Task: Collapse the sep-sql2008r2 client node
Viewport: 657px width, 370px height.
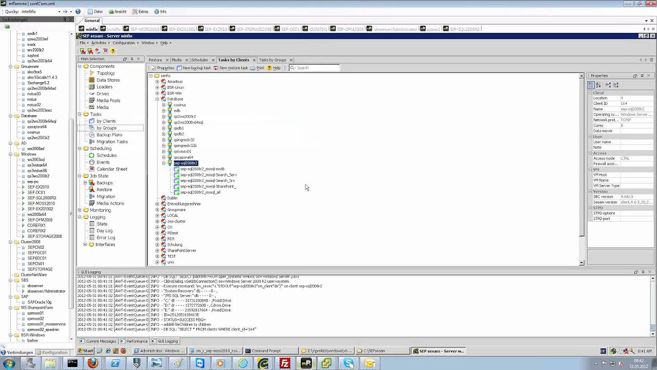Action: tap(164, 163)
